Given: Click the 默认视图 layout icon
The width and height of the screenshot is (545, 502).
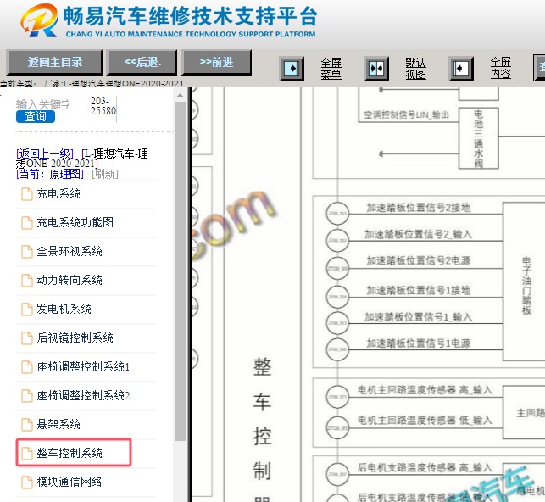Looking at the screenshot, I should [376, 69].
